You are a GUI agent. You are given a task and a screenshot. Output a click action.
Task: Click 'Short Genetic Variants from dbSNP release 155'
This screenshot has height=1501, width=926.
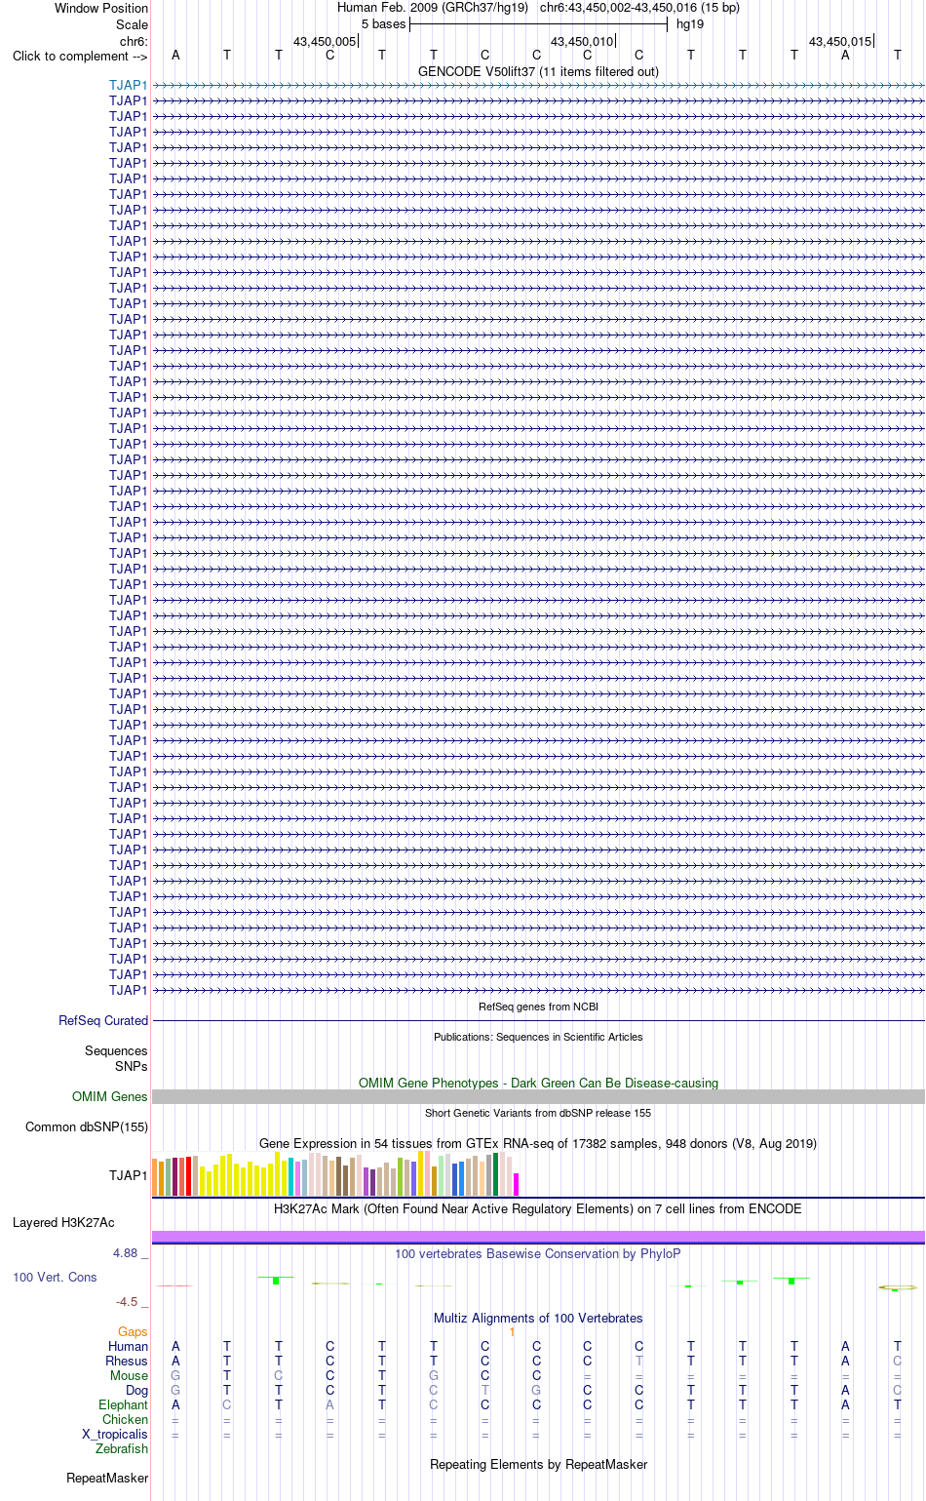(x=538, y=1113)
